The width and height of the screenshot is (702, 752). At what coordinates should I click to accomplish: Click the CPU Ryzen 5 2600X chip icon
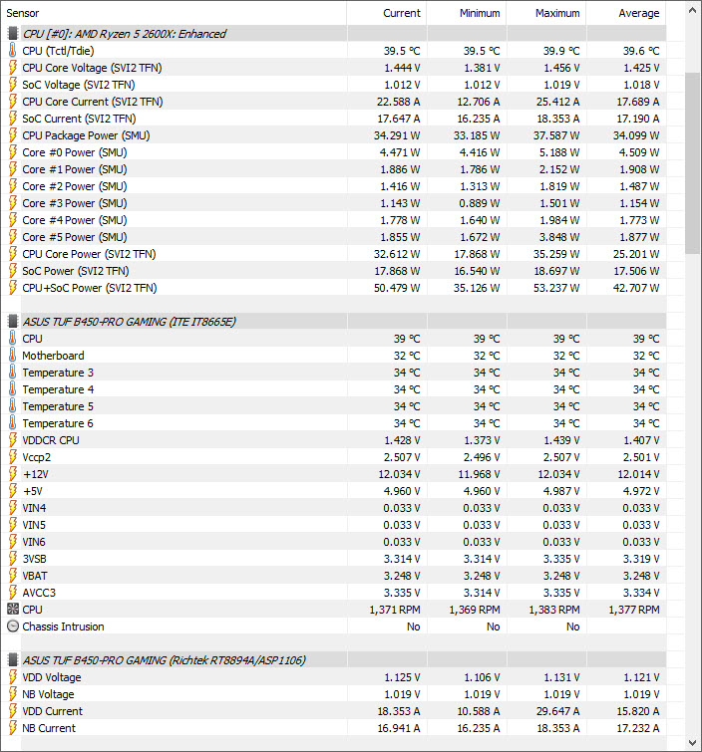tap(13, 34)
